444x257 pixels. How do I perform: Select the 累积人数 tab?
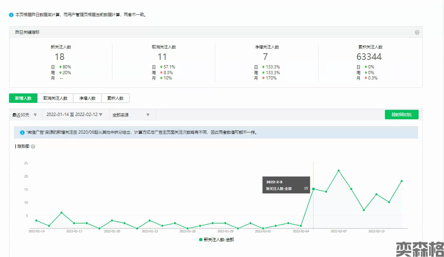[115, 98]
